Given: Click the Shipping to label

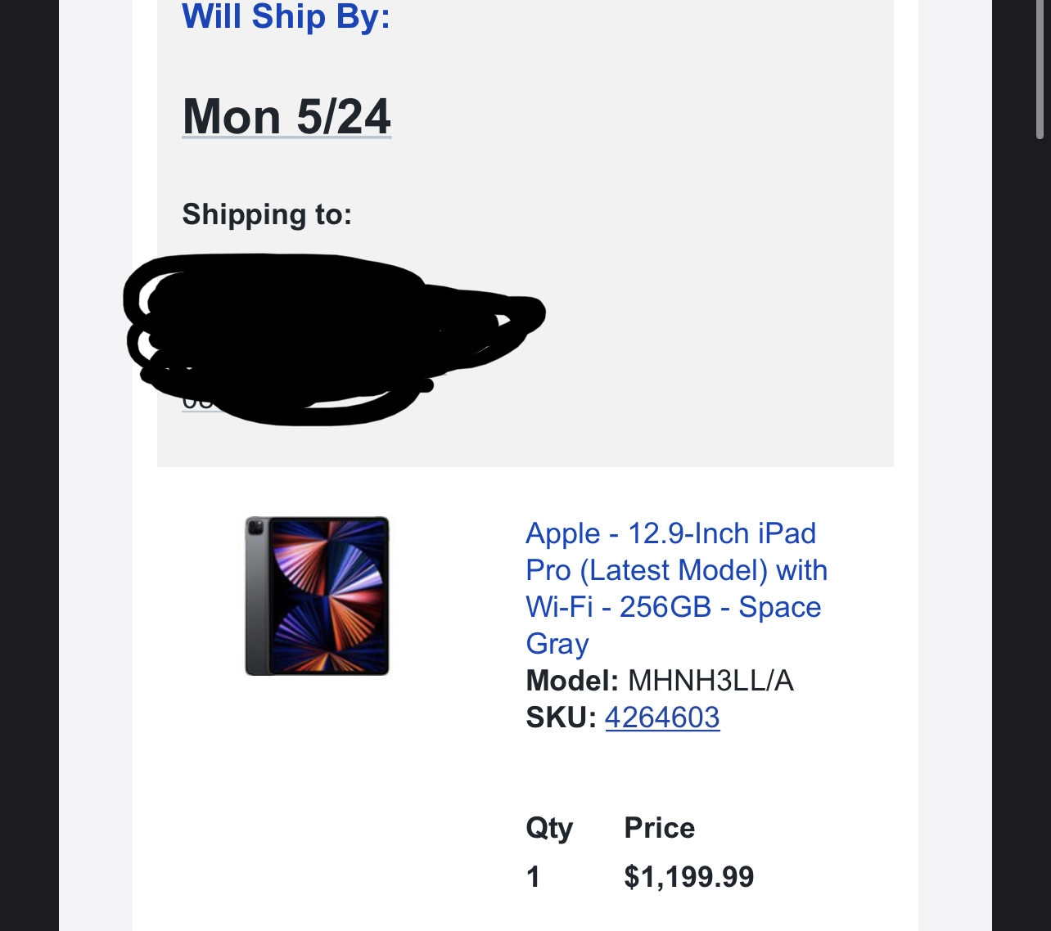Looking at the screenshot, I should tap(267, 214).
